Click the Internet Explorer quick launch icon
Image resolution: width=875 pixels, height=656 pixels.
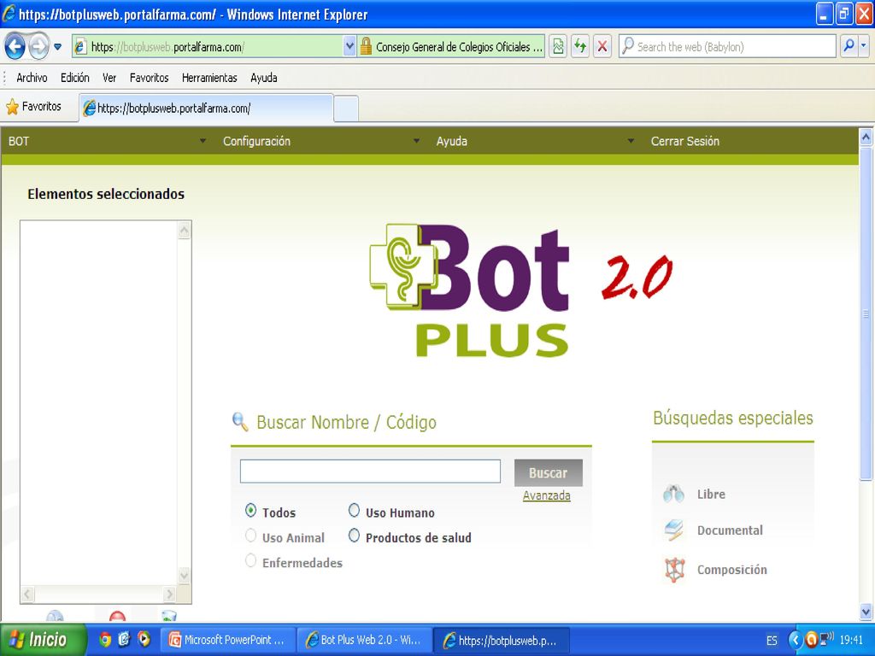[125, 639]
